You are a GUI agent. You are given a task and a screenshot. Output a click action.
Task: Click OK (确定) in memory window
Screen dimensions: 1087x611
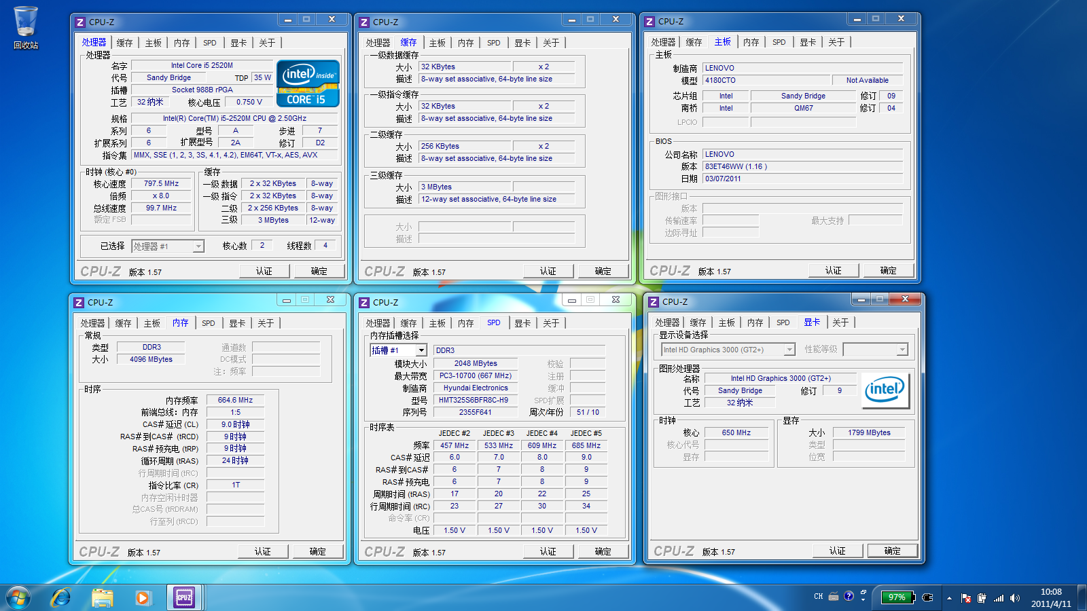click(x=318, y=551)
